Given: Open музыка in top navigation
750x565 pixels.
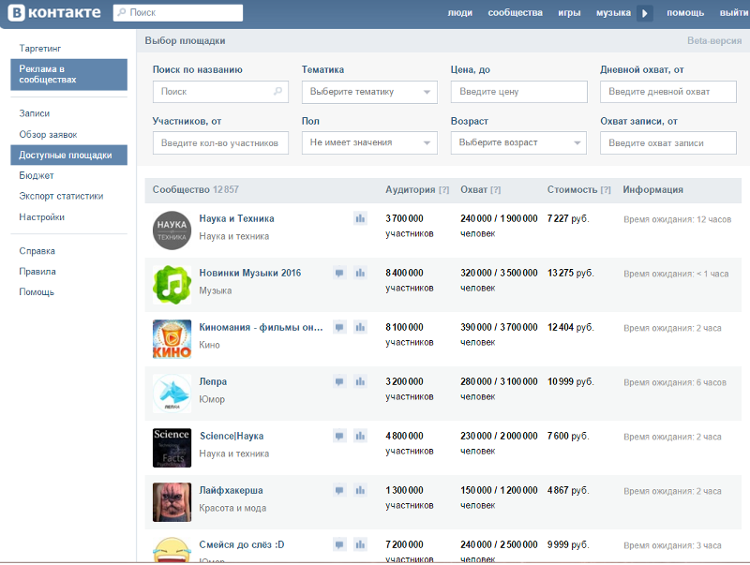Looking at the screenshot, I should point(613,13).
